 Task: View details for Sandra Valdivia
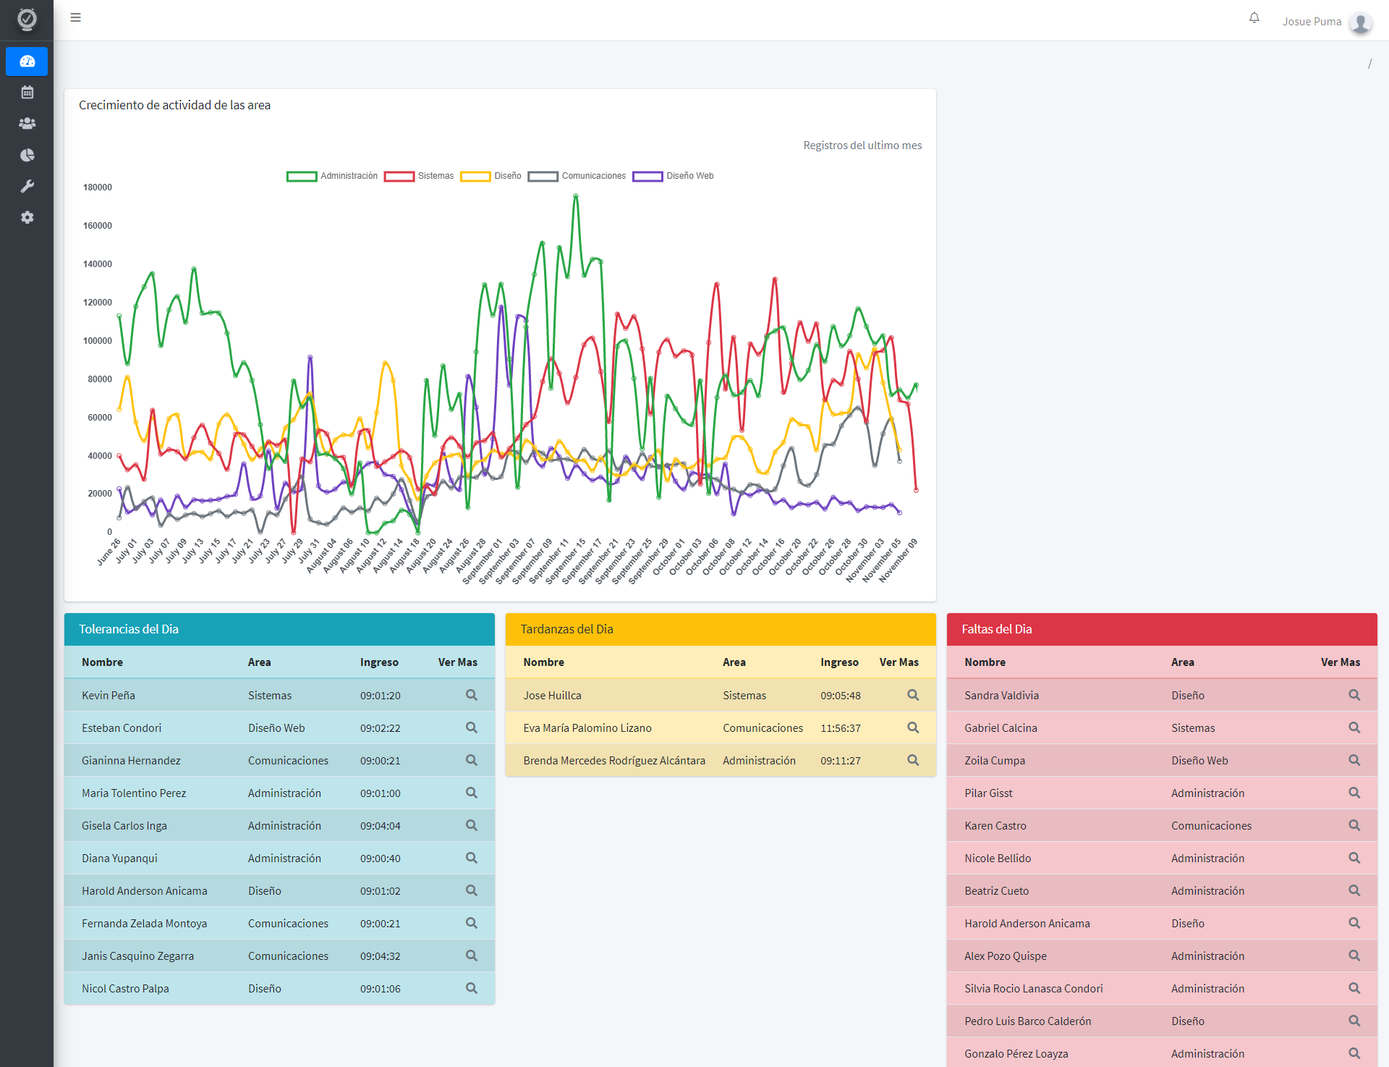[1354, 695]
